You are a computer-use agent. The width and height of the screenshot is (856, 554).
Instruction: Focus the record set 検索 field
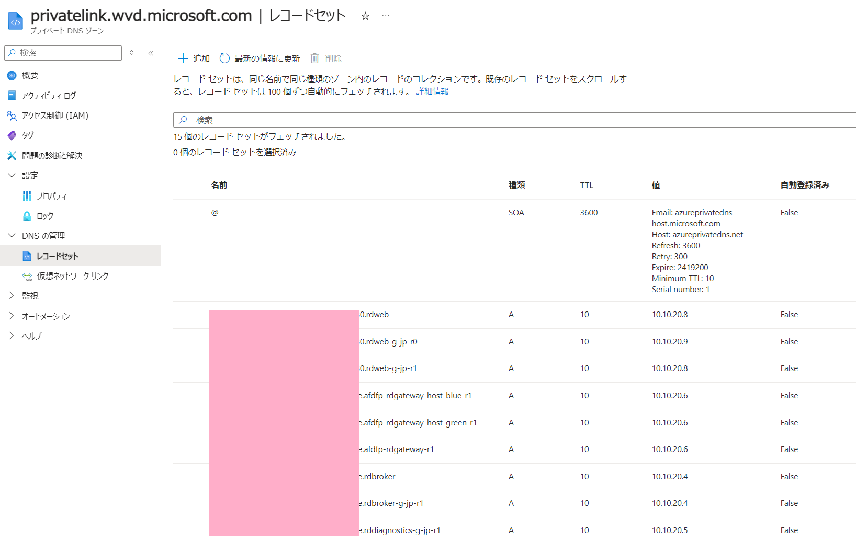[514, 120]
